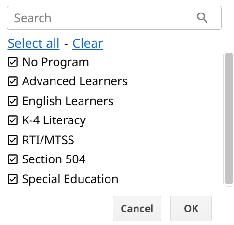Click the Section 504 label text

tap(54, 159)
